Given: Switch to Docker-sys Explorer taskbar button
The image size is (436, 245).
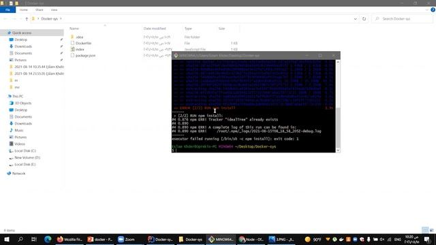Looking at the screenshot, I should tap(191, 240).
